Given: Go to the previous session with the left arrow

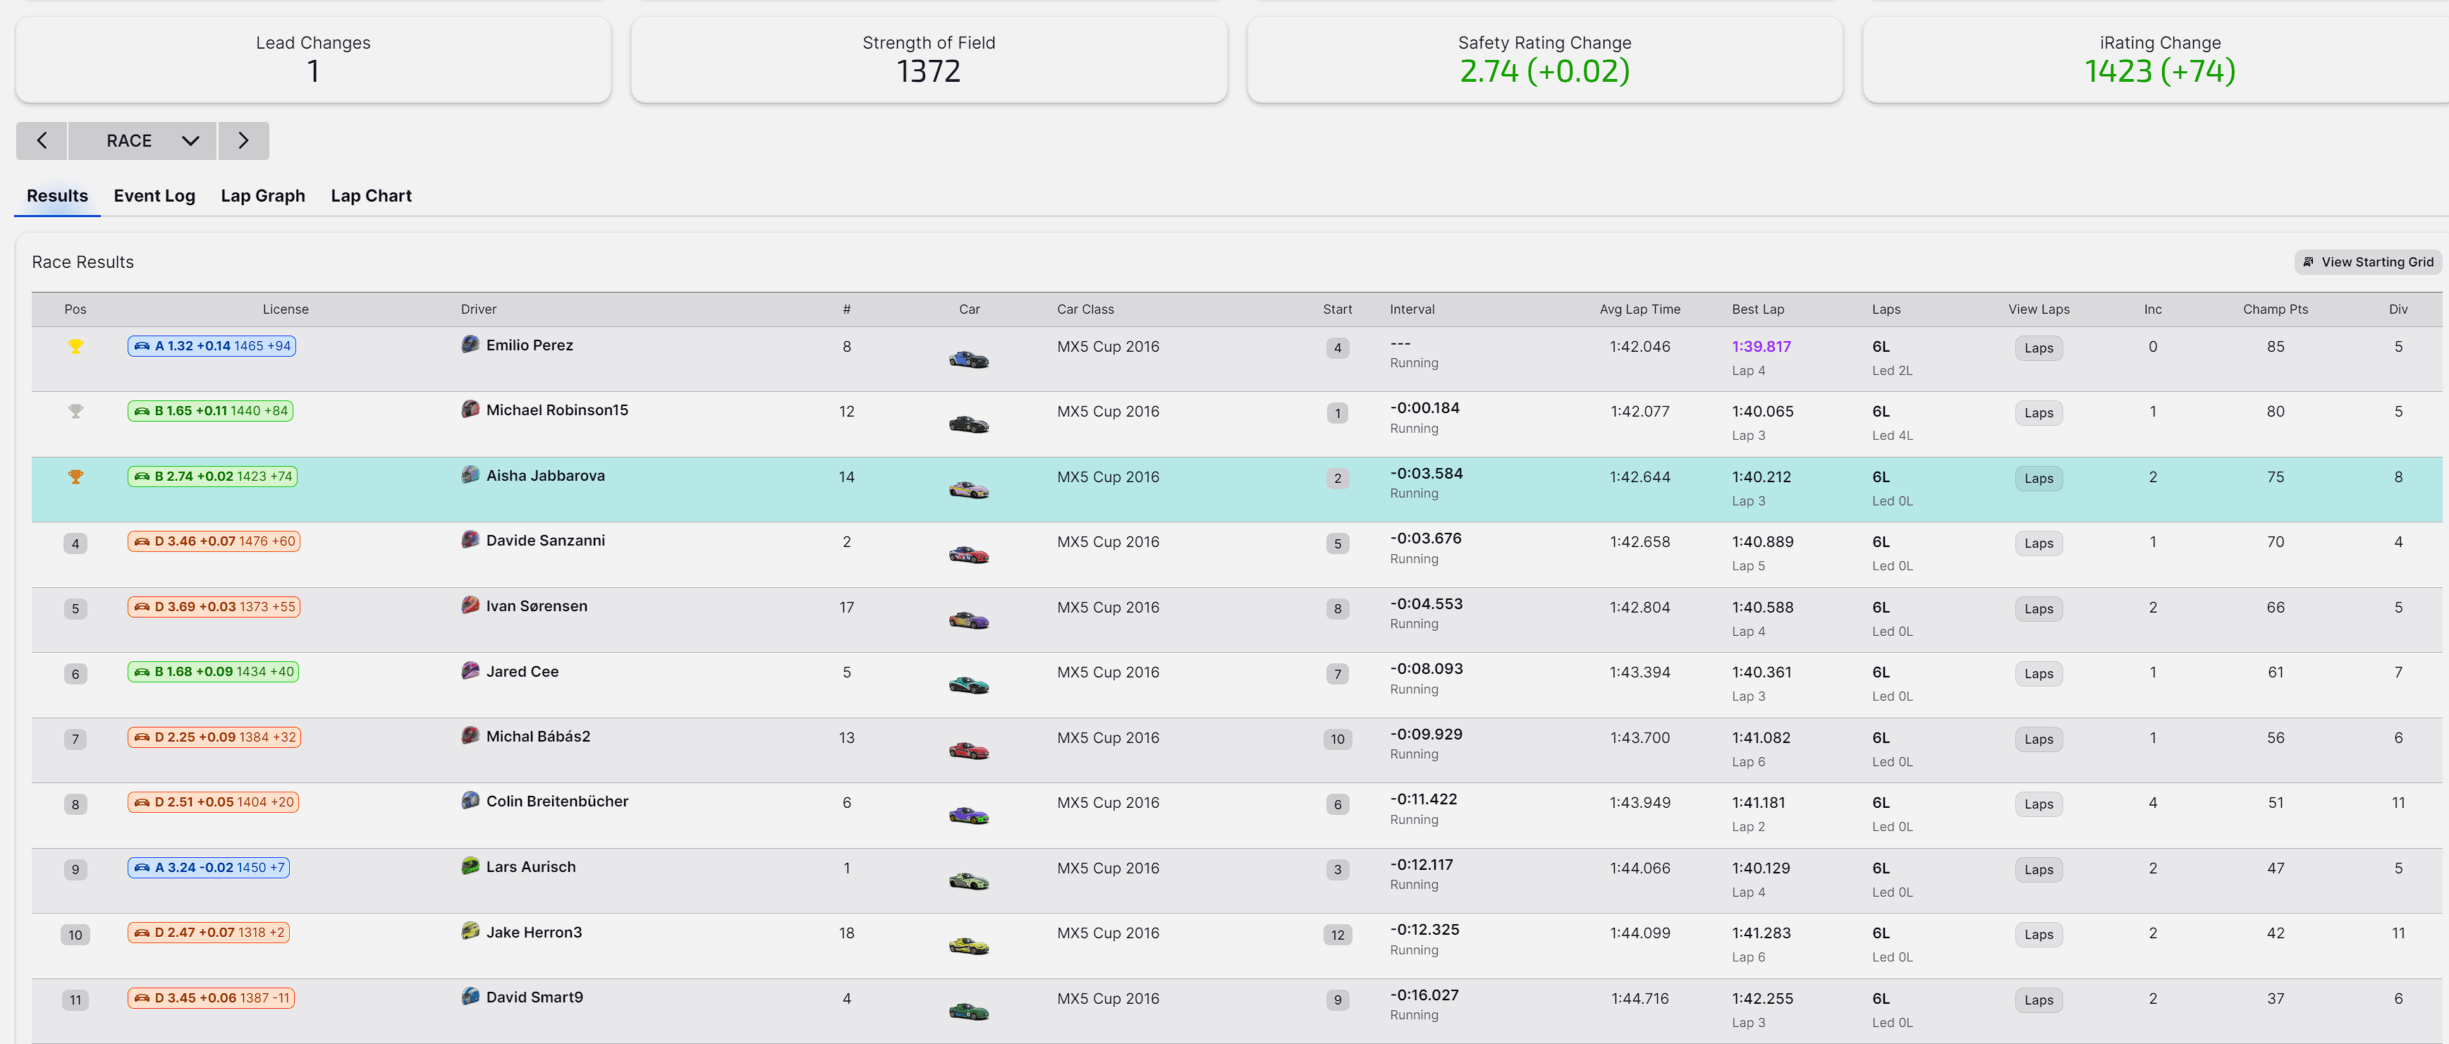Looking at the screenshot, I should [x=42, y=141].
